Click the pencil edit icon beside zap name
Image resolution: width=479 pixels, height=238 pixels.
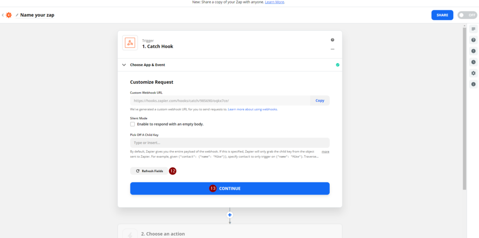pyautogui.click(x=17, y=15)
